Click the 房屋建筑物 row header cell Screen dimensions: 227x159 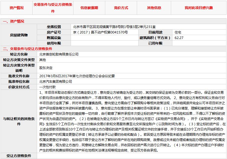(x=19, y=35)
